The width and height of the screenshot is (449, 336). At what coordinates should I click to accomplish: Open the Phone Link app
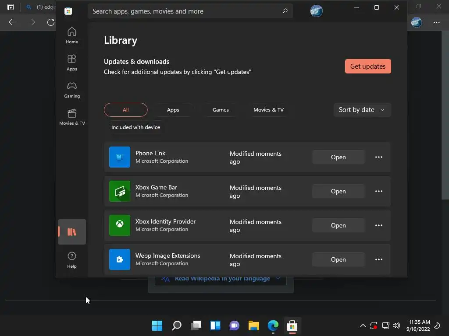pyautogui.click(x=338, y=157)
